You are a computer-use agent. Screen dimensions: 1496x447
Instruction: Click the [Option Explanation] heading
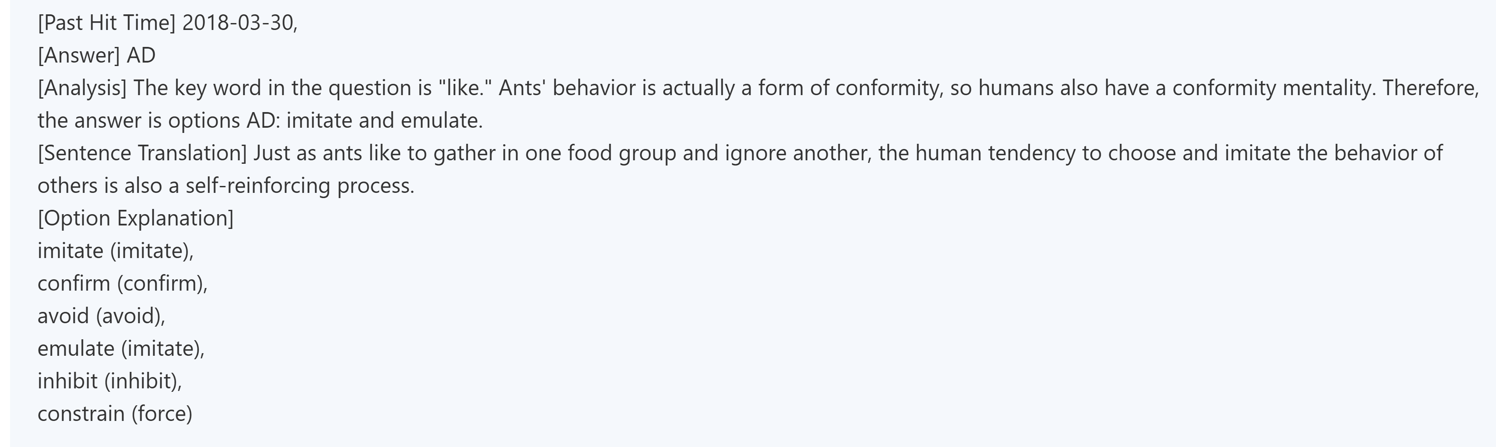[x=135, y=218]
